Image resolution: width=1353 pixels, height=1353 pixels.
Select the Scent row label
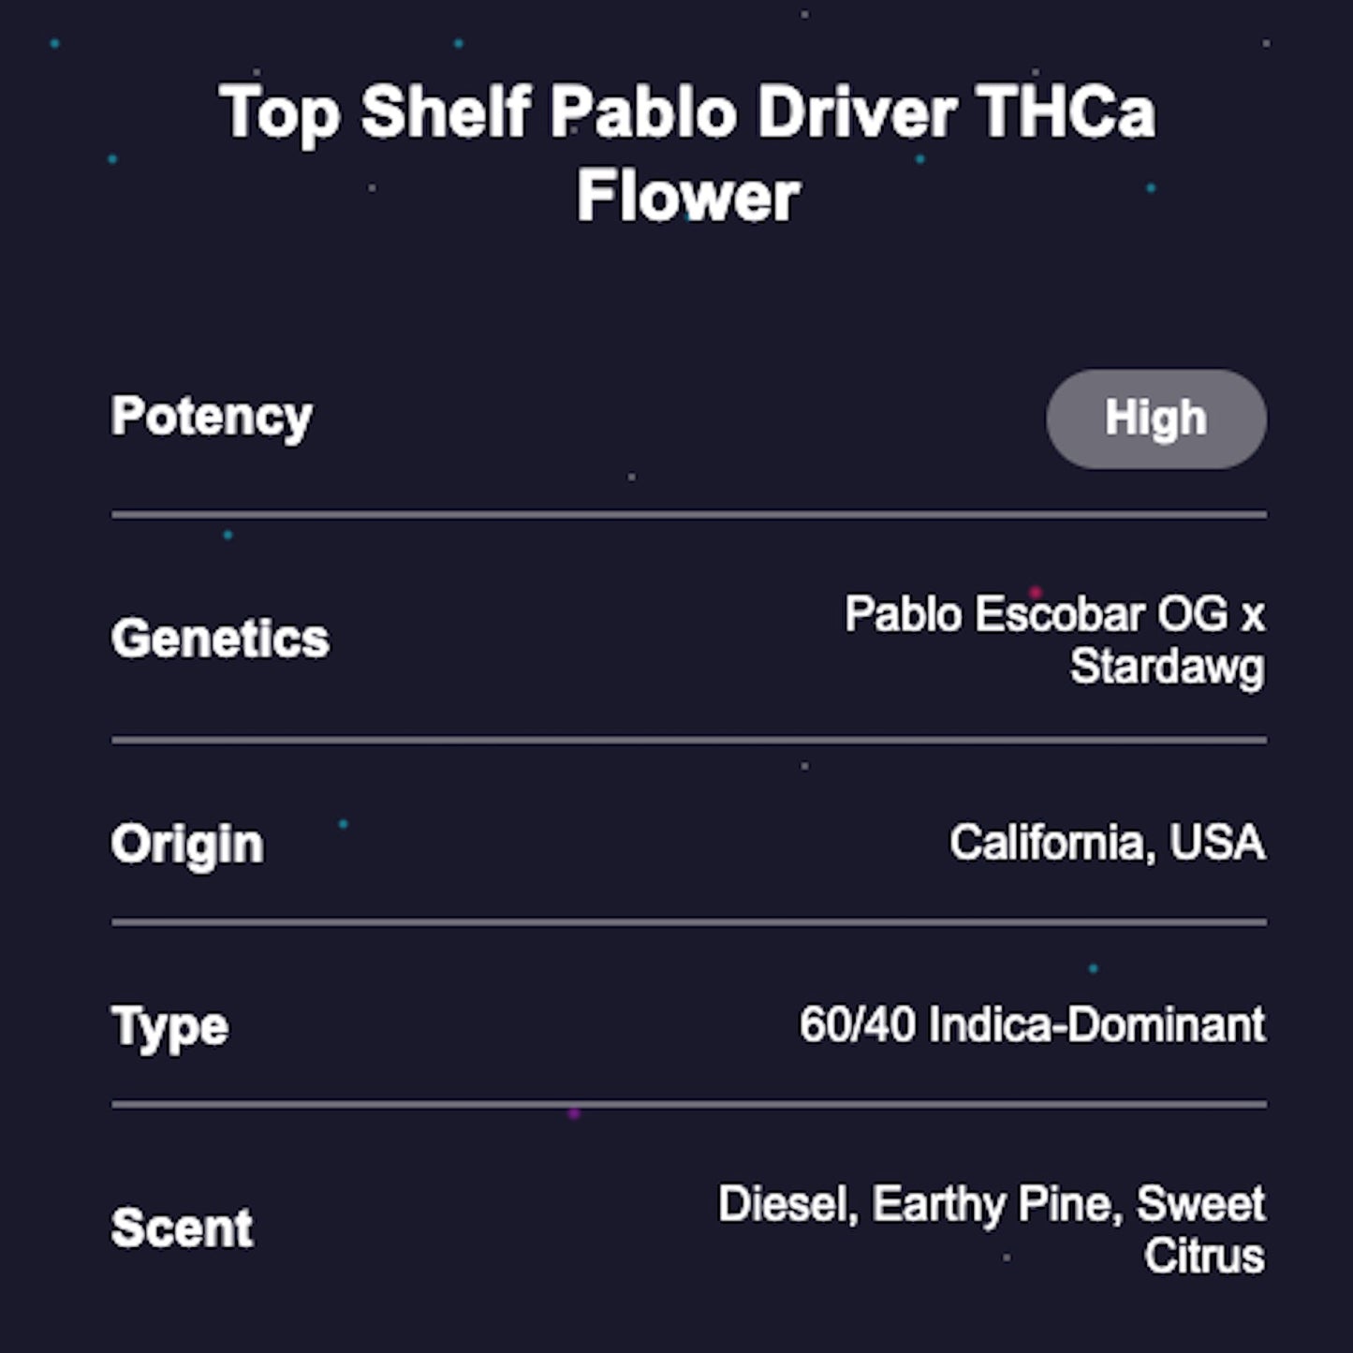tap(182, 1228)
